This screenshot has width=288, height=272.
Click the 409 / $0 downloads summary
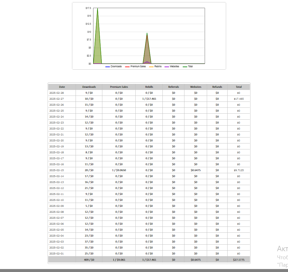tap(89, 260)
